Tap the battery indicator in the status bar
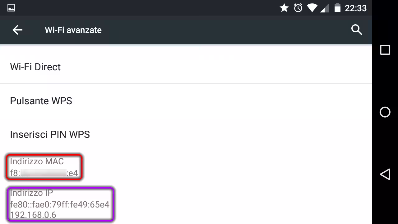Screen dimensions: 398x224 point(338,8)
